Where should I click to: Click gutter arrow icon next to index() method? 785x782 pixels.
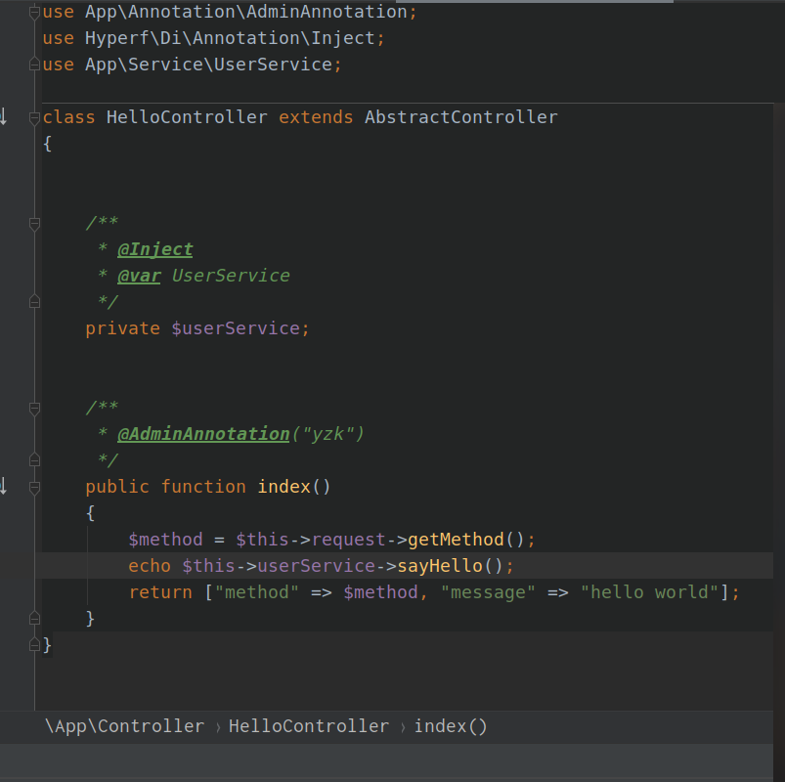coord(2,486)
